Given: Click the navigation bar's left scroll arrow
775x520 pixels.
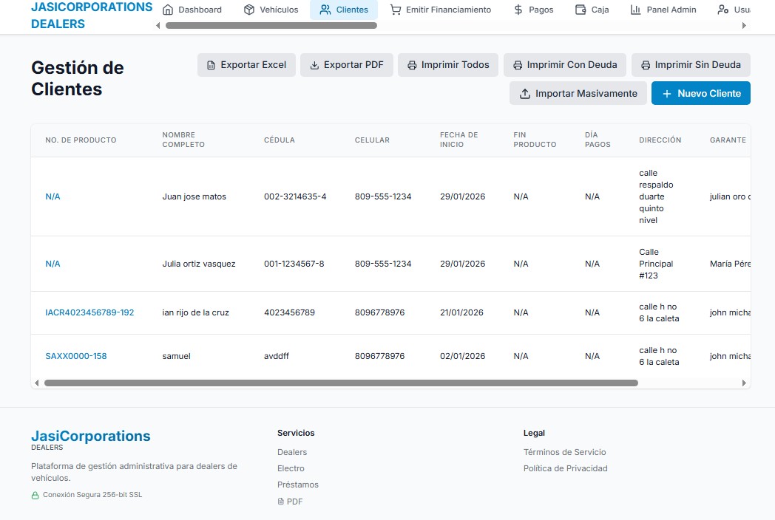Looking at the screenshot, I should [158, 25].
